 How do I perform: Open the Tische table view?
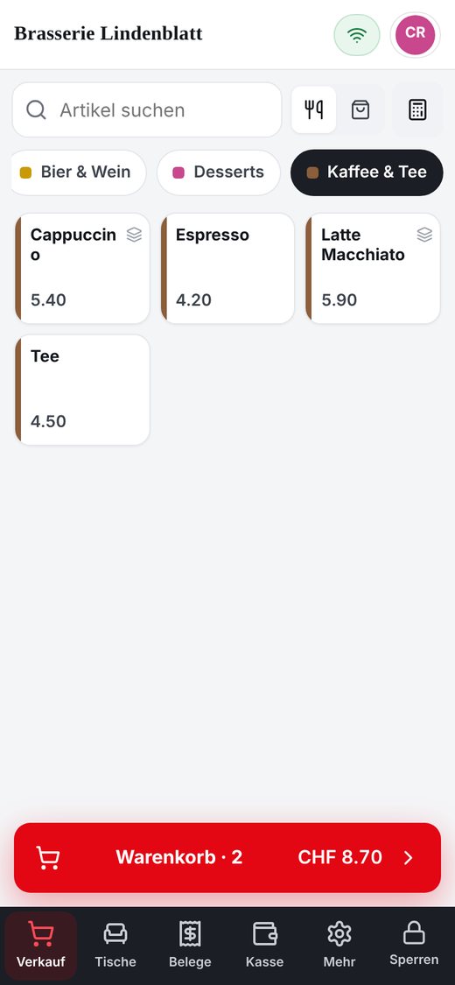pos(115,945)
